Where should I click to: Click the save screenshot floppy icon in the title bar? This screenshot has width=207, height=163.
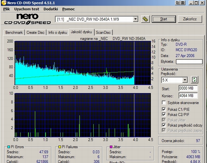click(x=183, y=3)
